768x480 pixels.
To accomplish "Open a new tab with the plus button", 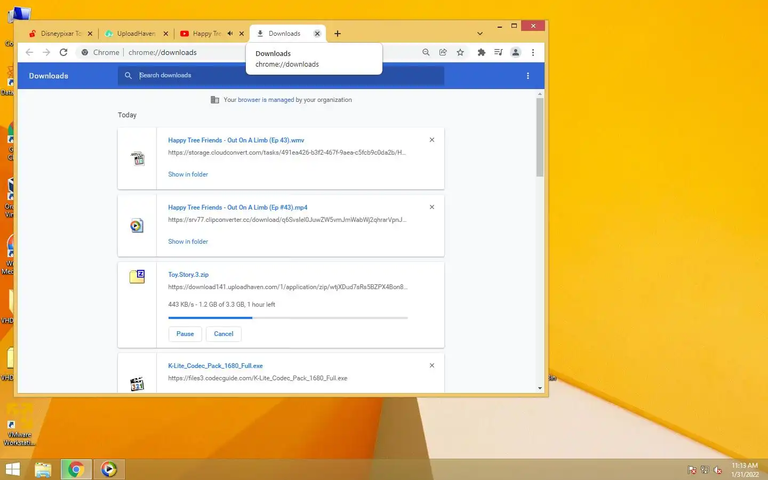I will [338, 34].
